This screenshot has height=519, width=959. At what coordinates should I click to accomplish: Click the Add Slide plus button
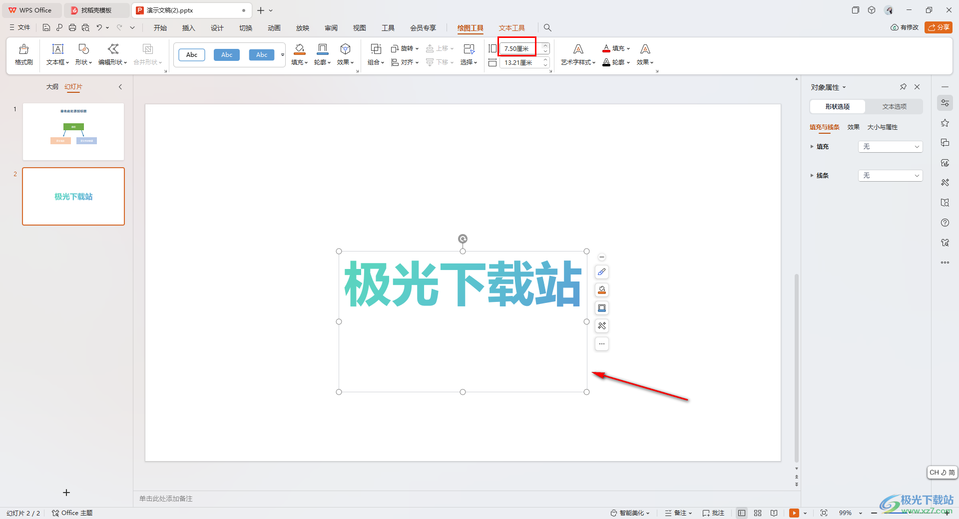pyautogui.click(x=66, y=493)
